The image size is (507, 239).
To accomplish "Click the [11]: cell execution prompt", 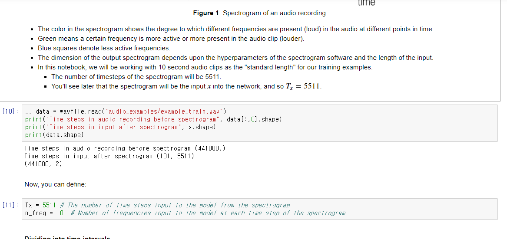I will 10,205.
